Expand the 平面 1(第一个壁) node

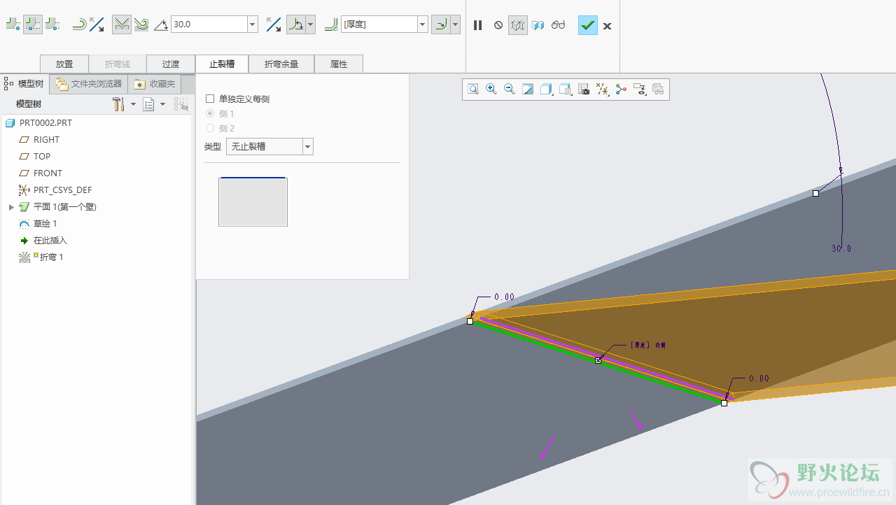pos(11,207)
